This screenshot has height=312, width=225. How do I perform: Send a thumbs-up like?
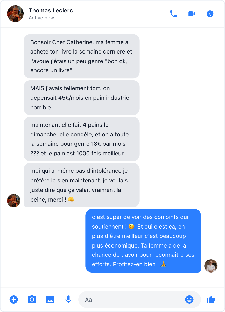pos(211,300)
